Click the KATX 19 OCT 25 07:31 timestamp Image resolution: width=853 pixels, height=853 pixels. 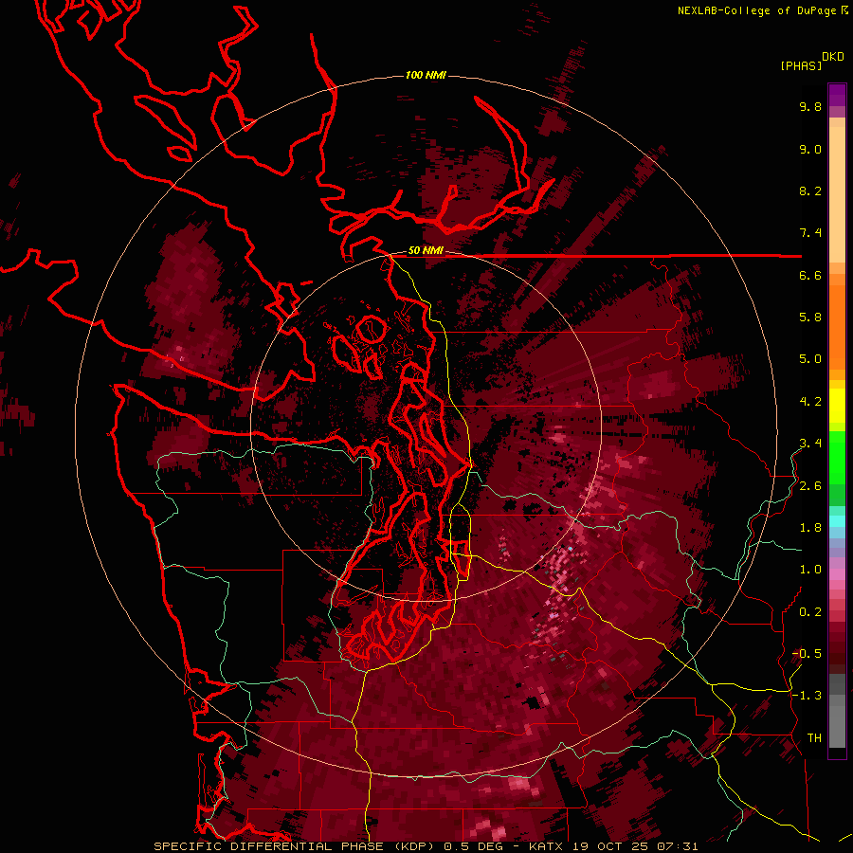pyautogui.click(x=613, y=846)
